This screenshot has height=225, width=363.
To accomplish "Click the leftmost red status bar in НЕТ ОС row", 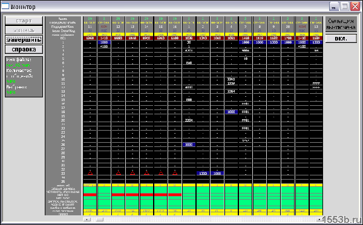I will 90,195.
